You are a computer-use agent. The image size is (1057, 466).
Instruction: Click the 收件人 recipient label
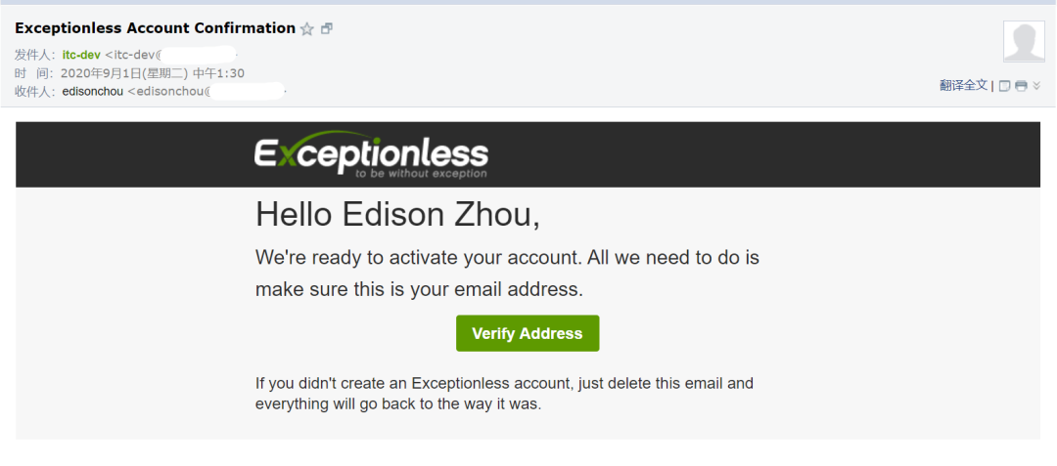[36, 92]
